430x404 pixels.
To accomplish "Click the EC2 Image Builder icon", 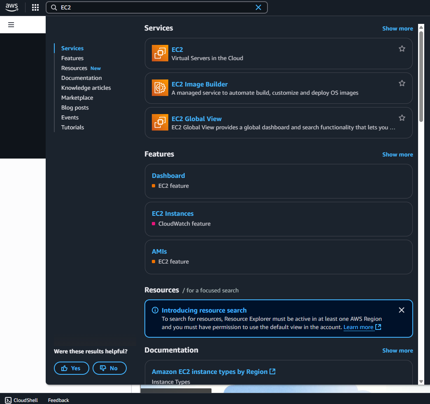I will [160, 88].
